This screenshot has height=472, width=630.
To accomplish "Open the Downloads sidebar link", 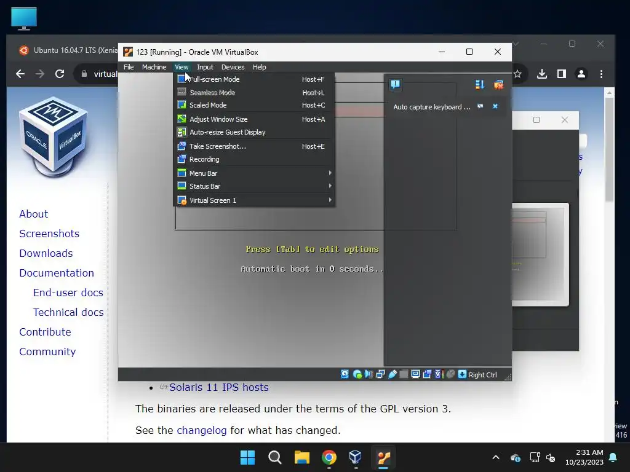I will [x=46, y=253].
